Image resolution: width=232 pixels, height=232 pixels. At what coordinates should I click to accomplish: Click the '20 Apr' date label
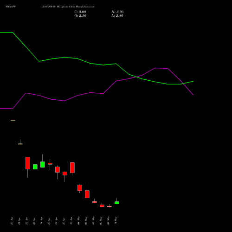12,221
